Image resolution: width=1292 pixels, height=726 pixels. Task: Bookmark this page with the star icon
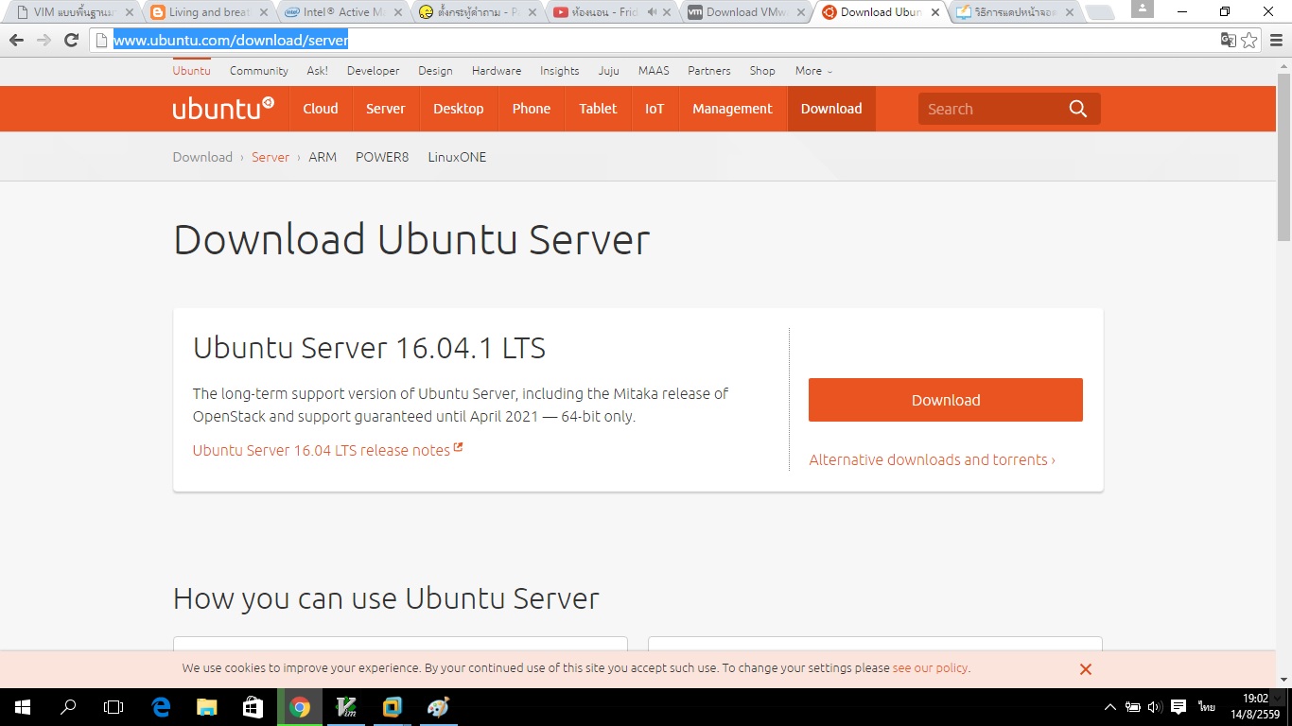tap(1249, 40)
